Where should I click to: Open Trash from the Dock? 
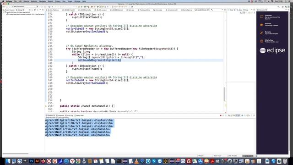[x=285, y=161]
